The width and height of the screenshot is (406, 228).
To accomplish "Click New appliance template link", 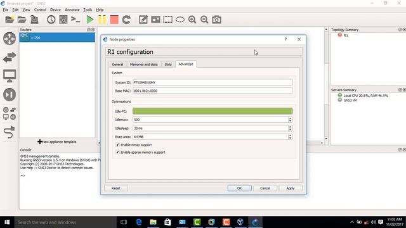I will point(57,142).
